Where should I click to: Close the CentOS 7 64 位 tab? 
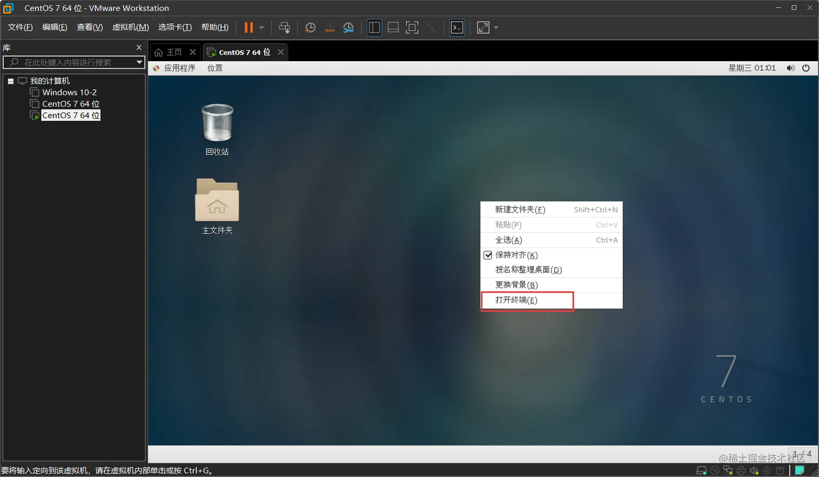point(281,52)
